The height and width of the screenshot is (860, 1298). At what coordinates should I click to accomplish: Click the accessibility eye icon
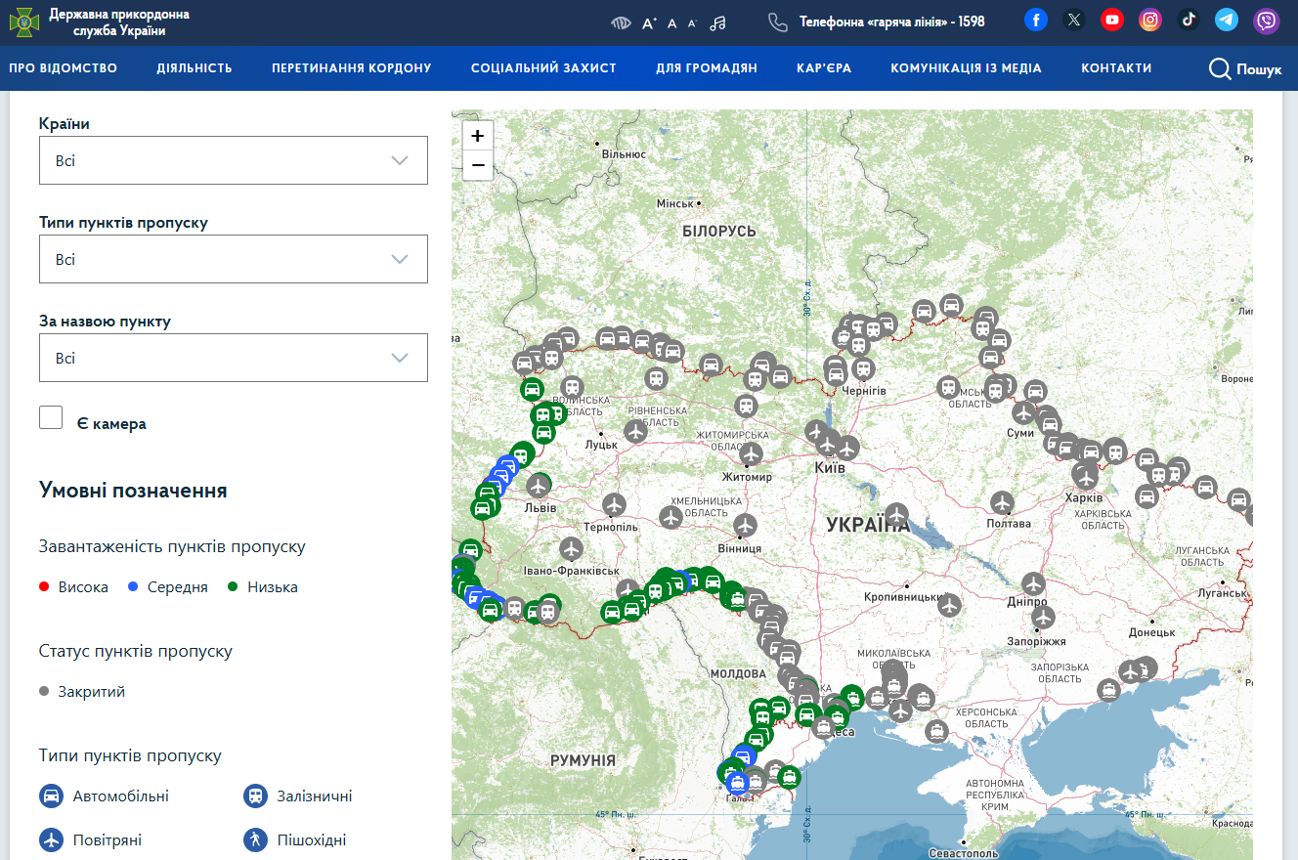[620, 22]
